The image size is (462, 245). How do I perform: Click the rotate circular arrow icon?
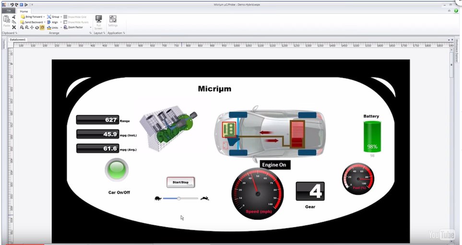(37, 27)
